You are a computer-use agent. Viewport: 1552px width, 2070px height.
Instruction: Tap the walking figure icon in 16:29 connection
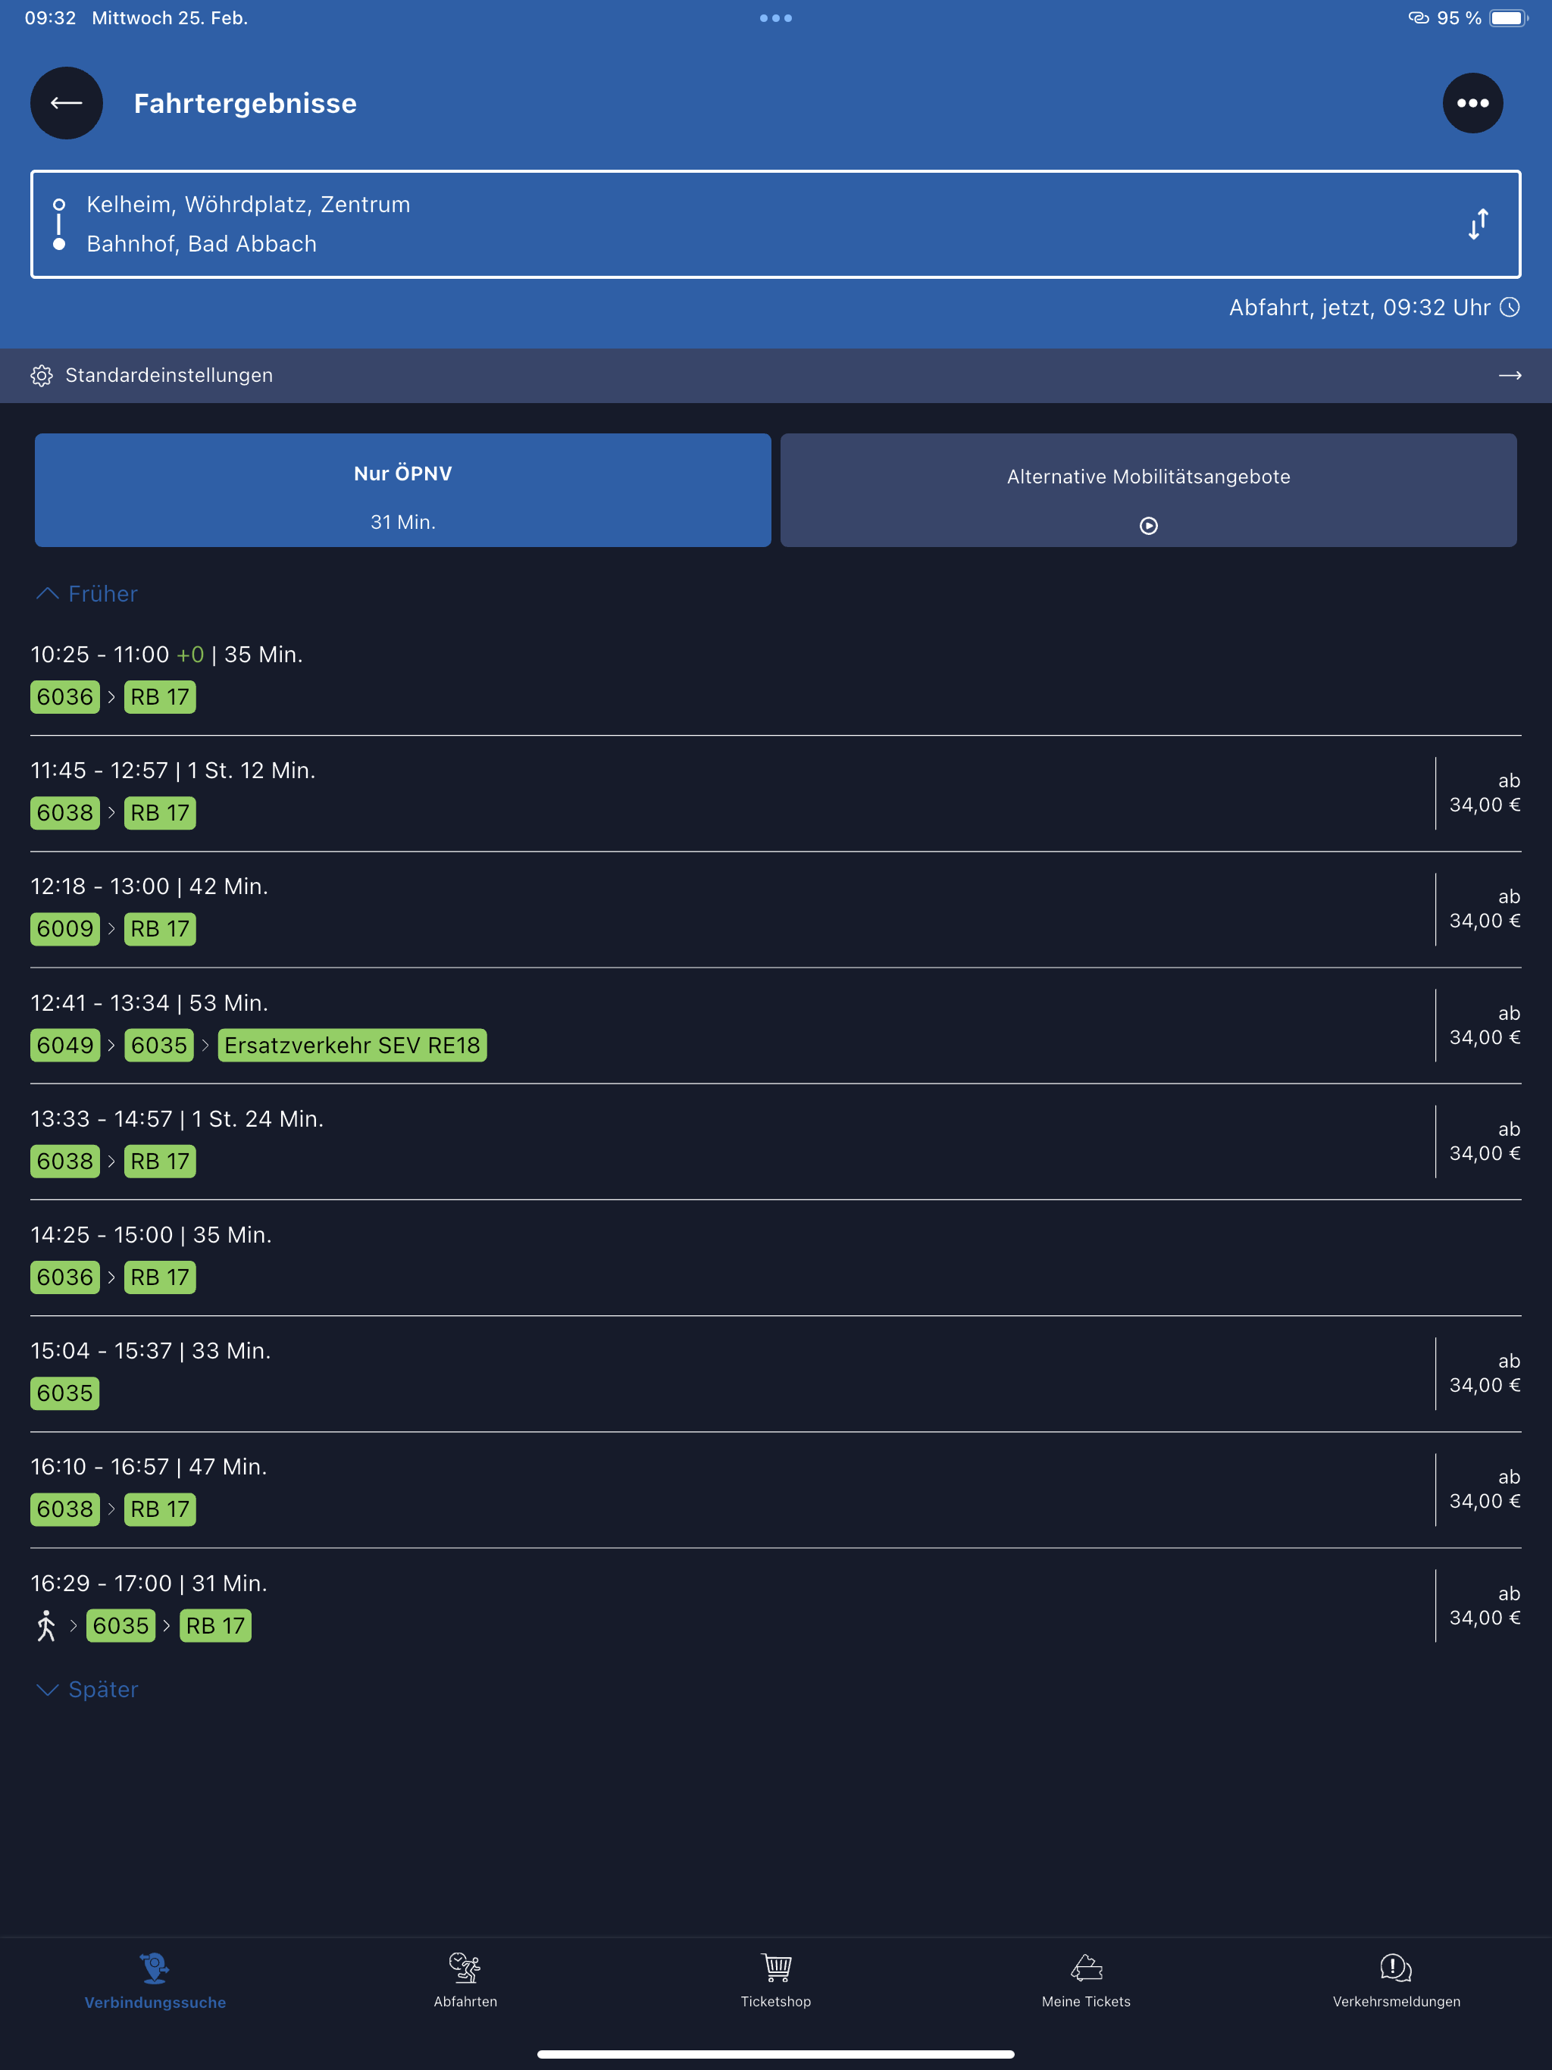point(46,1625)
